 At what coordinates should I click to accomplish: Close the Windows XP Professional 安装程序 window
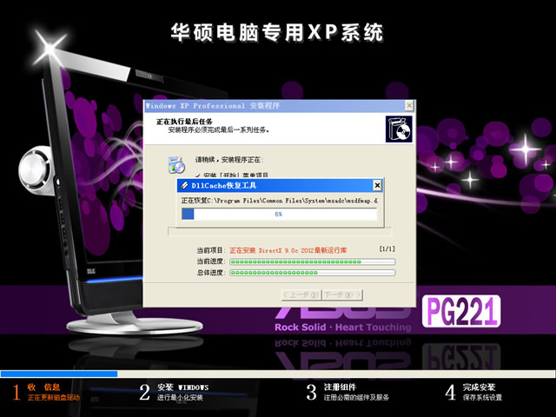(409, 105)
